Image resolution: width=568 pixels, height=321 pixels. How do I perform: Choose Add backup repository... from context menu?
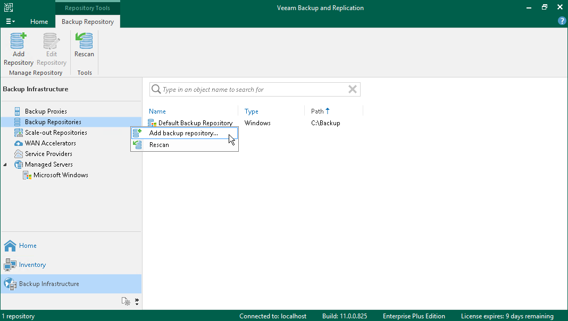point(185,133)
